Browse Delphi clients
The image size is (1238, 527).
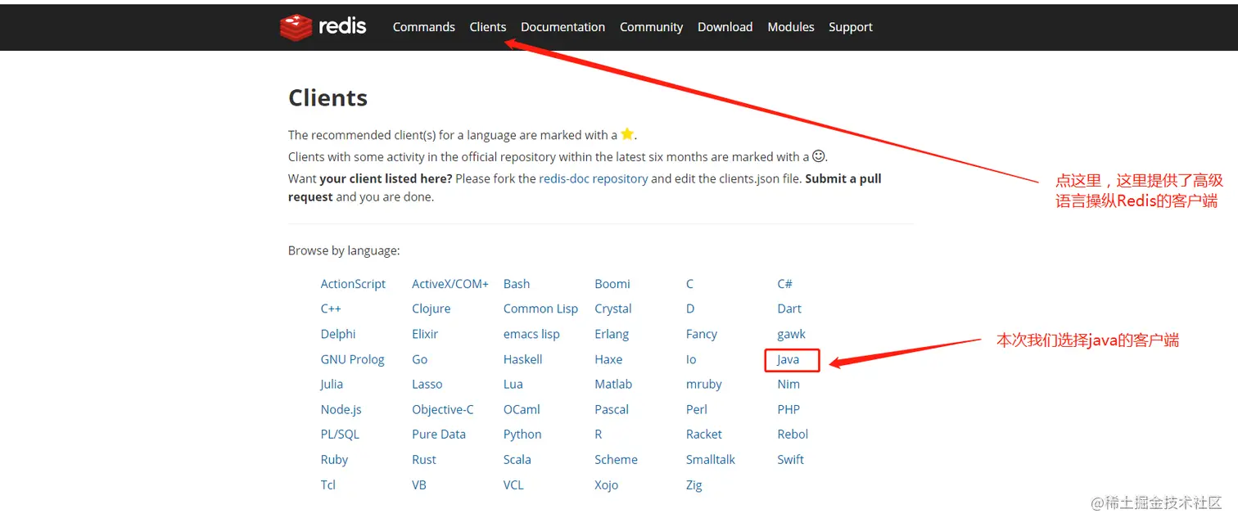tap(338, 334)
